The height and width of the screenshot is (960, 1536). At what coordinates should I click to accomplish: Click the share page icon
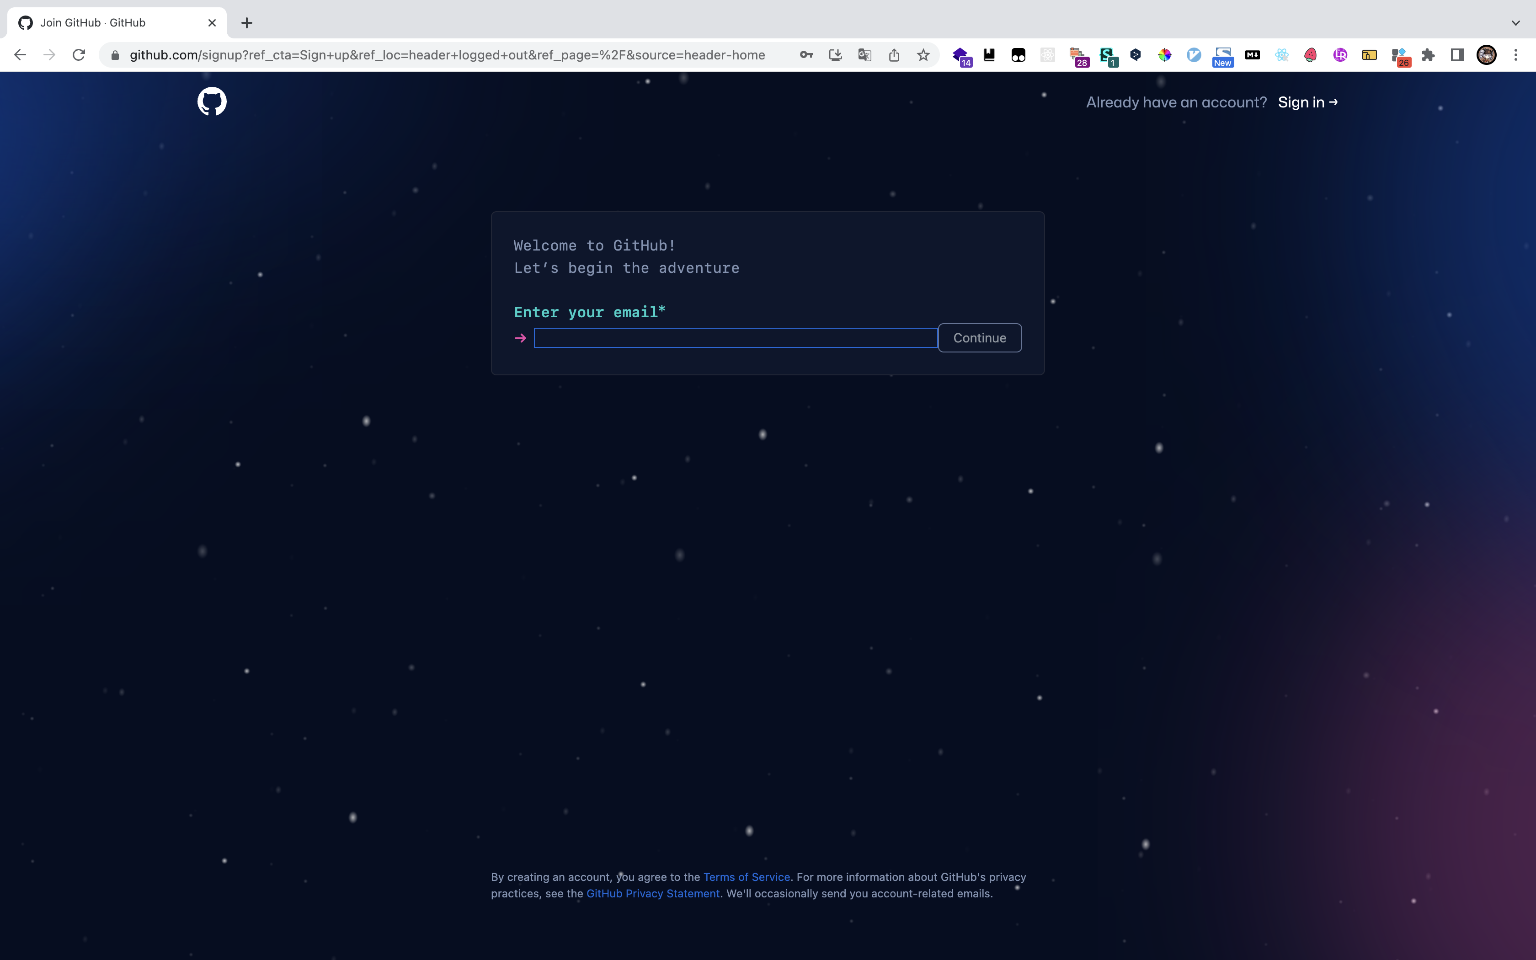pos(894,55)
